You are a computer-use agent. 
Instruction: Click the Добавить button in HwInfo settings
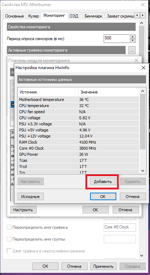(103, 182)
